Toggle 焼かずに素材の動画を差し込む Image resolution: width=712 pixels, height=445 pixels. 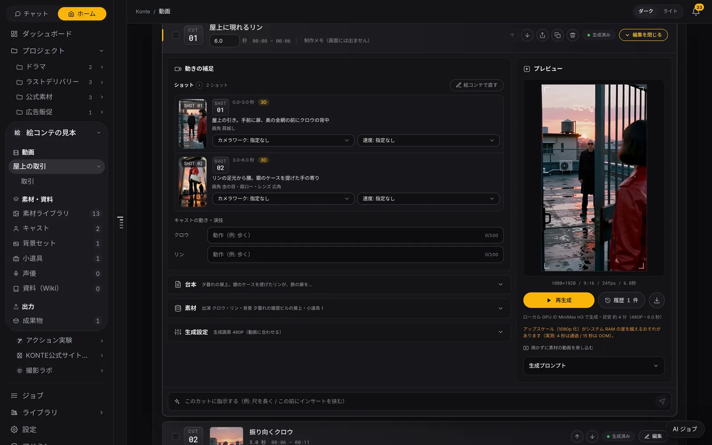pos(558,348)
